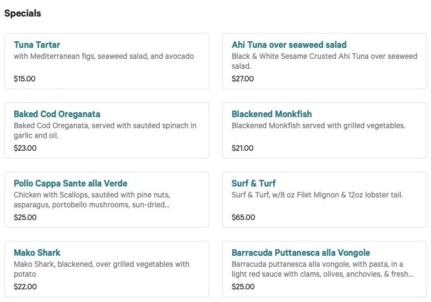Click the $23.00 Baked Cod price

pos(25,148)
